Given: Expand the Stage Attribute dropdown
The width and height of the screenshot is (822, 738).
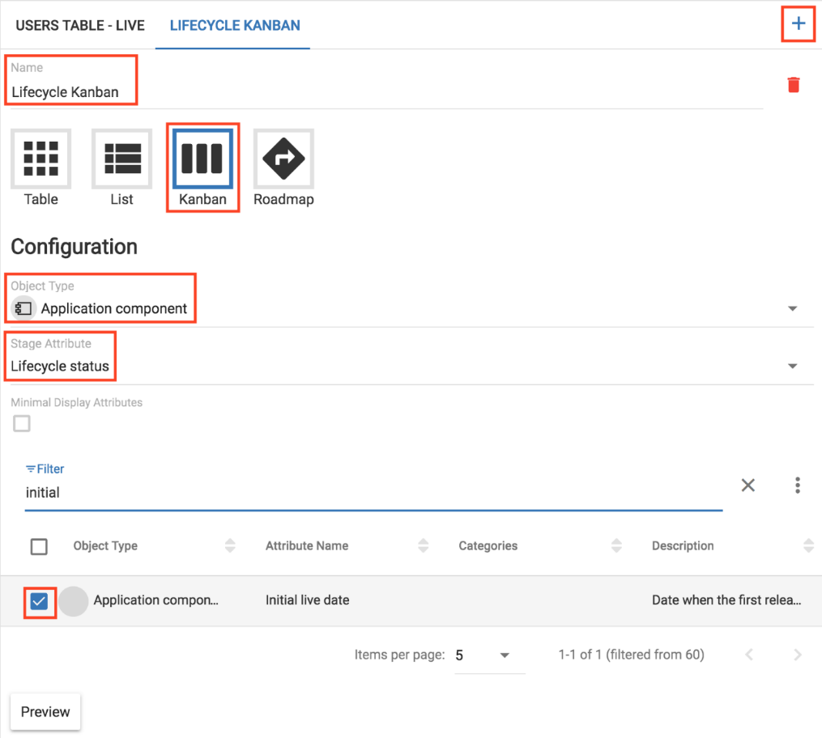Looking at the screenshot, I should [793, 366].
